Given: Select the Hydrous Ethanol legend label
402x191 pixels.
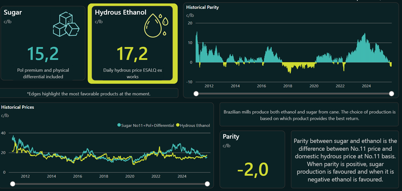Looking at the screenshot, I should click(x=195, y=125).
